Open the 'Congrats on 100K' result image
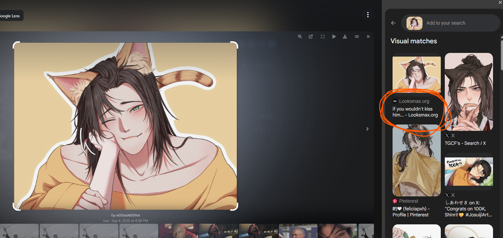The height and width of the screenshot is (238, 503). (469, 171)
